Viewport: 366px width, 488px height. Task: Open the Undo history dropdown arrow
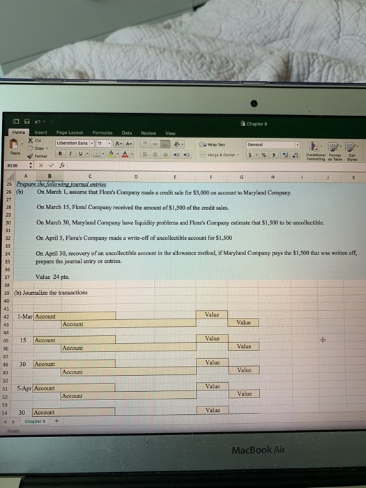click(44, 121)
